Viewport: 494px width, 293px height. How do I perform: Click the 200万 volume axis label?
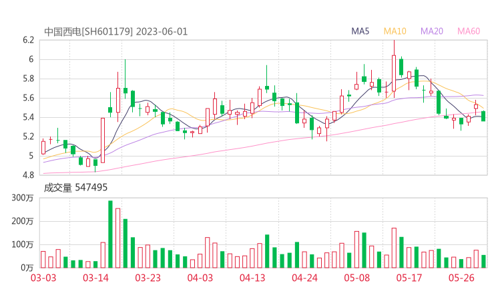(22, 221)
